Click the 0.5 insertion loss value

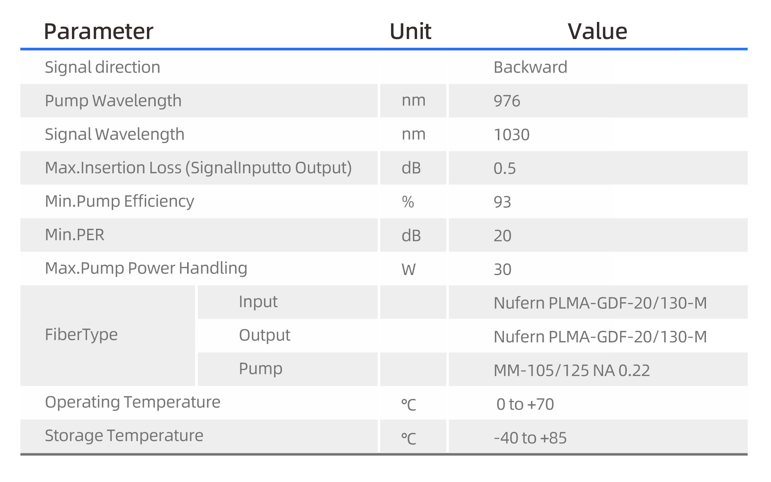click(505, 168)
